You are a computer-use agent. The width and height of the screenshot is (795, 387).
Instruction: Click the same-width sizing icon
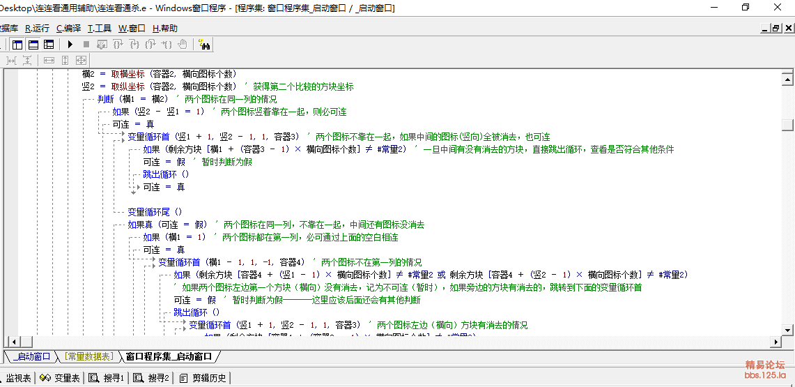point(49,61)
